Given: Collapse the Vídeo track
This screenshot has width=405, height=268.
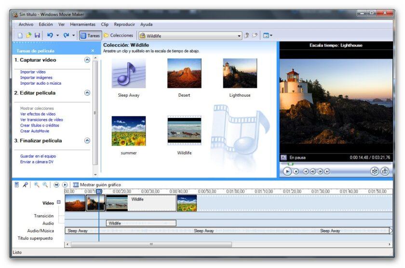Looking at the screenshot, I should click(59, 202).
